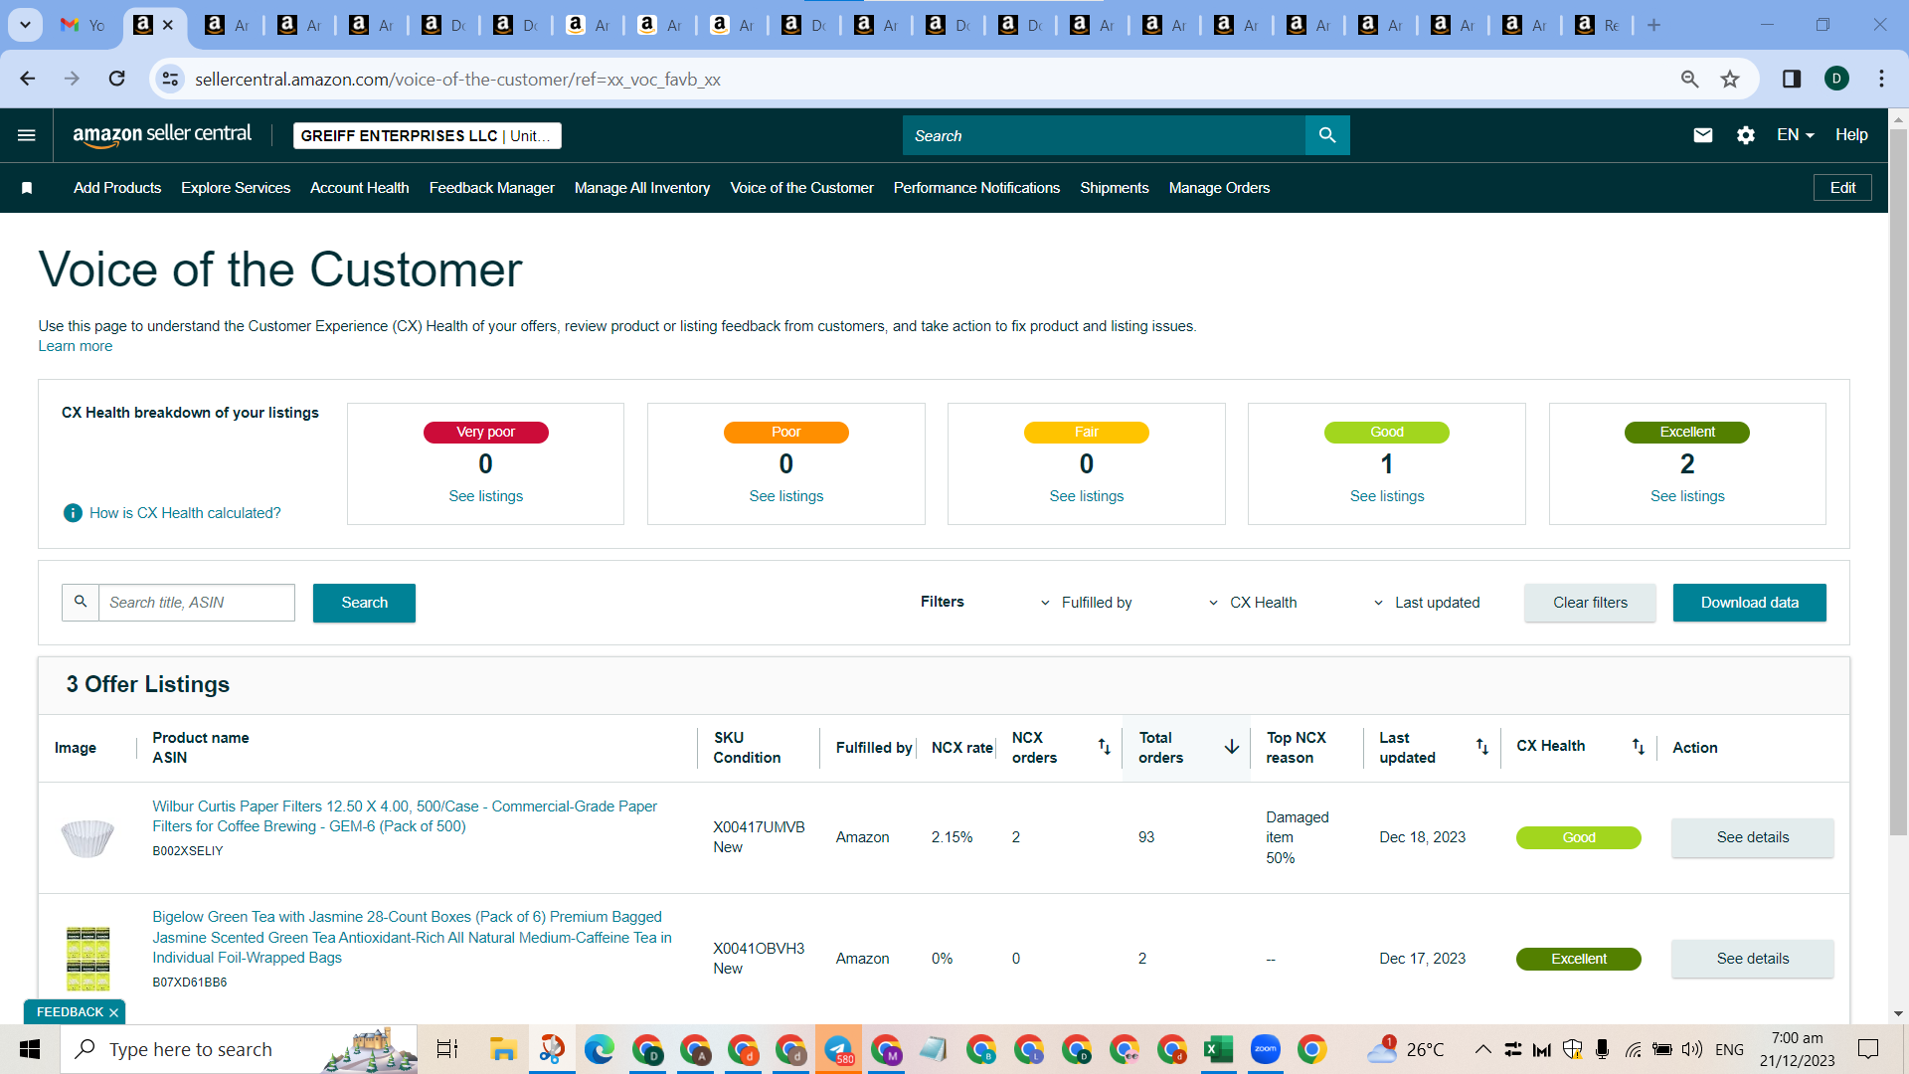Go to Account Health
This screenshot has height=1074, width=1909.
click(360, 188)
